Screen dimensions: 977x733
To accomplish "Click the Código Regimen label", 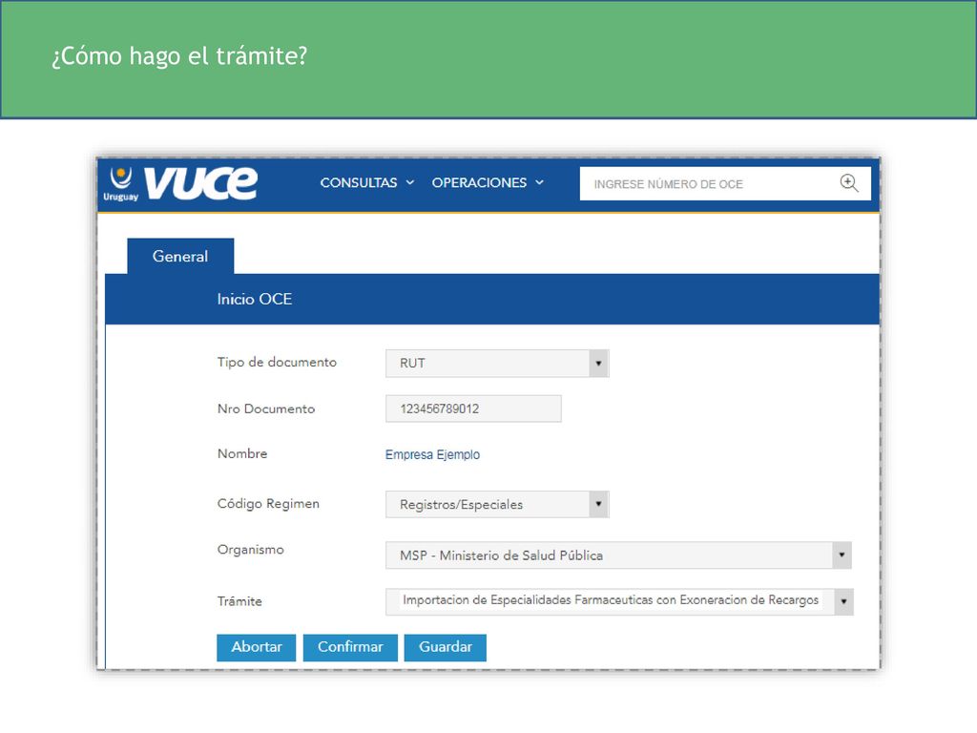I will pos(268,504).
